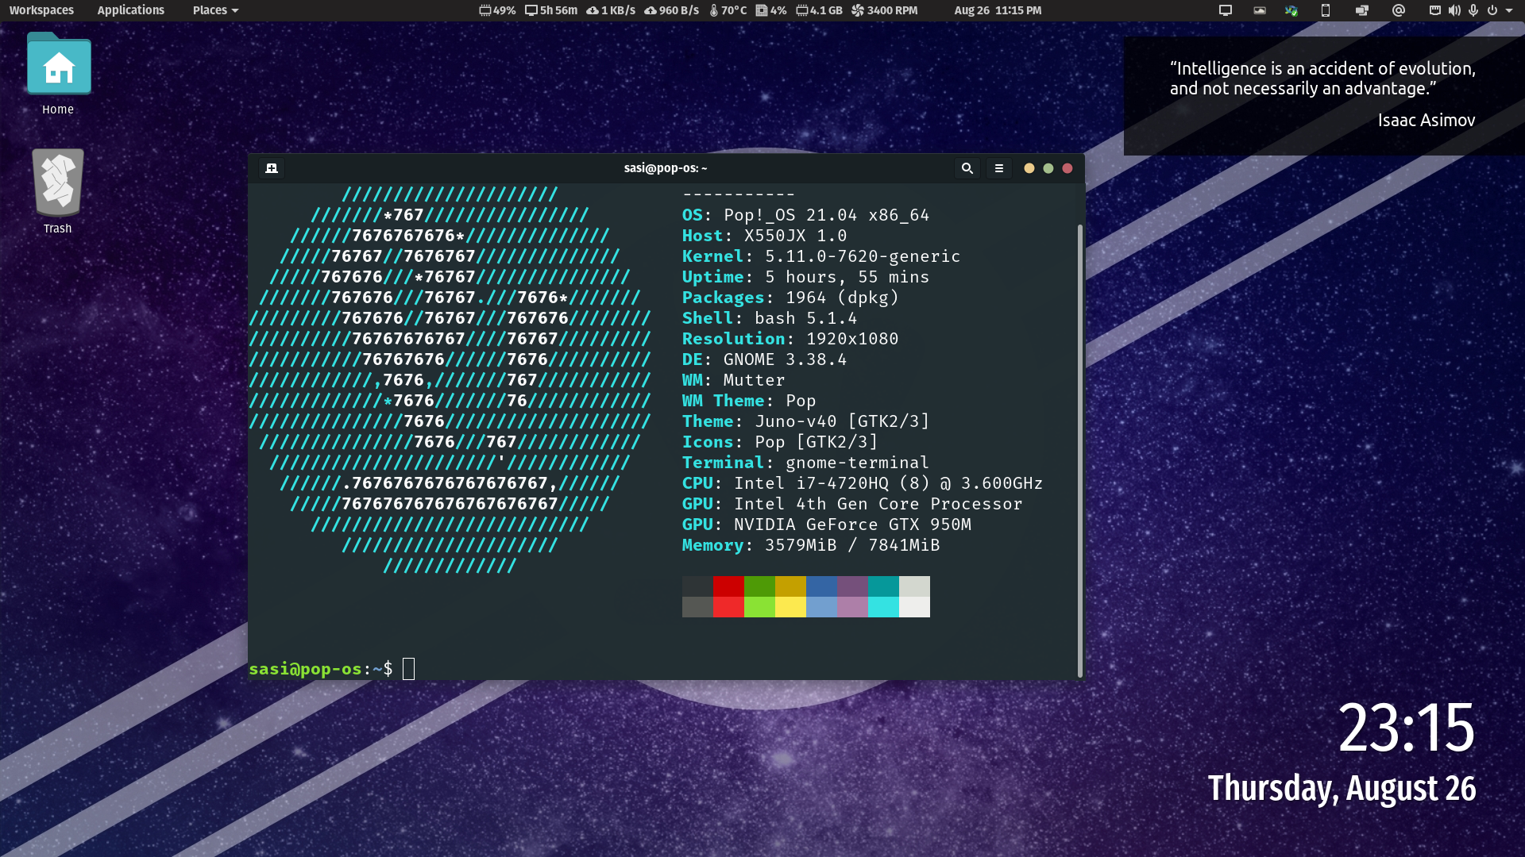Click the new tab icon in terminal
1525x857 pixels.
272,168
